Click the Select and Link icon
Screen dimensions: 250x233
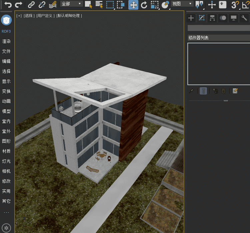pyautogui.click(x=31, y=5)
